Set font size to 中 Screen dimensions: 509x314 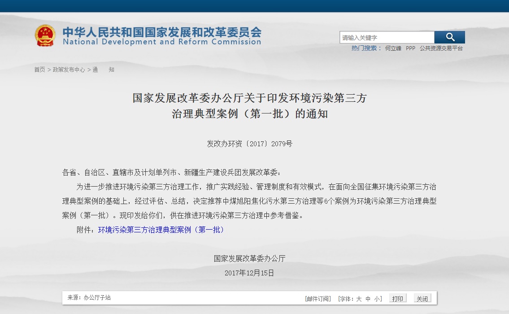tap(368, 299)
